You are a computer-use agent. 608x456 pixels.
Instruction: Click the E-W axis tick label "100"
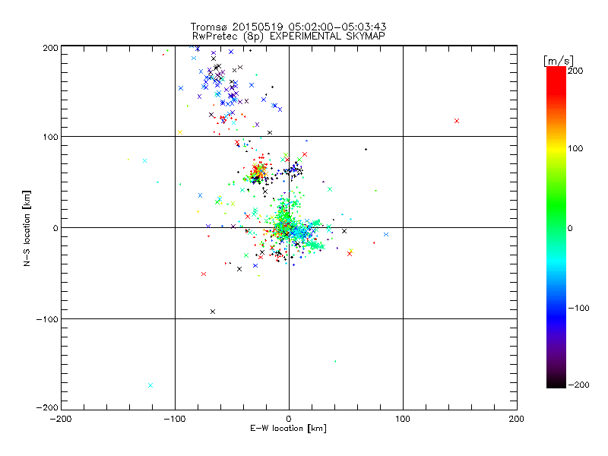coord(403,419)
